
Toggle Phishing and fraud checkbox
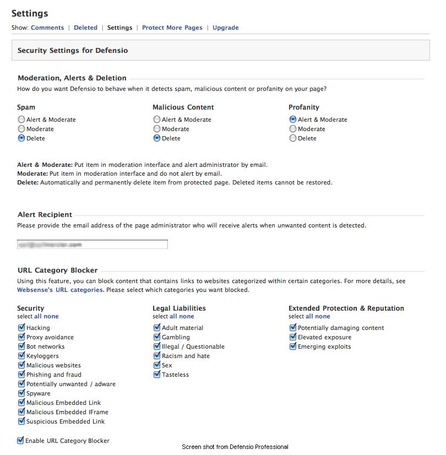click(21, 375)
